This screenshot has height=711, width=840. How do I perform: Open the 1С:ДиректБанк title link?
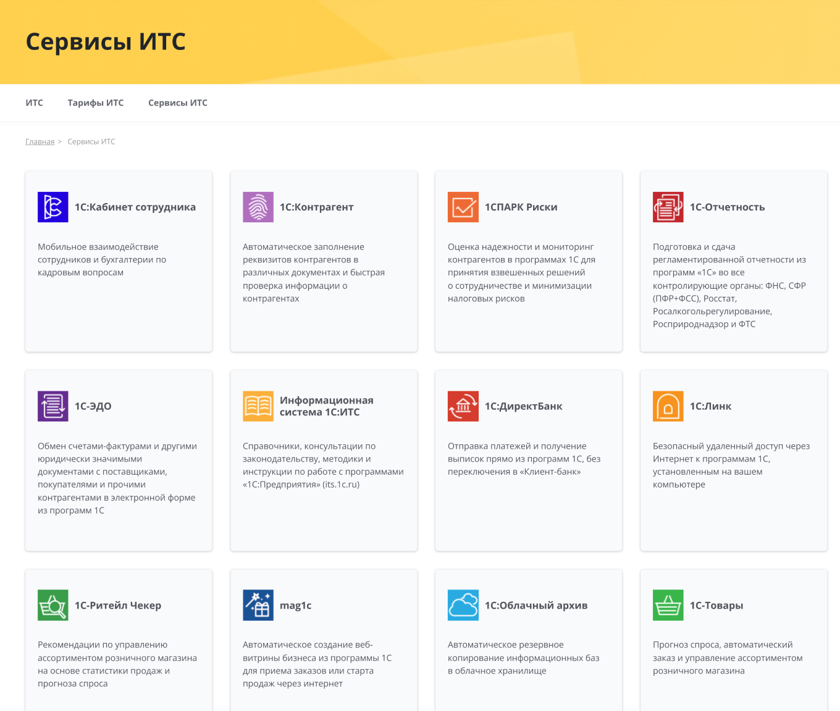click(x=524, y=406)
